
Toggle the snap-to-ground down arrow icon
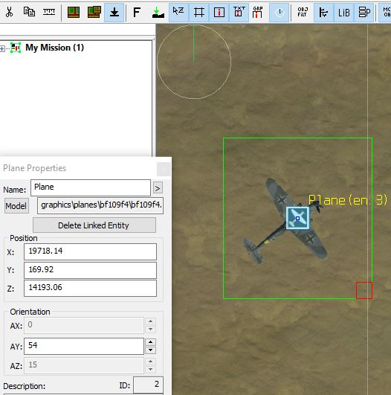tap(114, 13)
